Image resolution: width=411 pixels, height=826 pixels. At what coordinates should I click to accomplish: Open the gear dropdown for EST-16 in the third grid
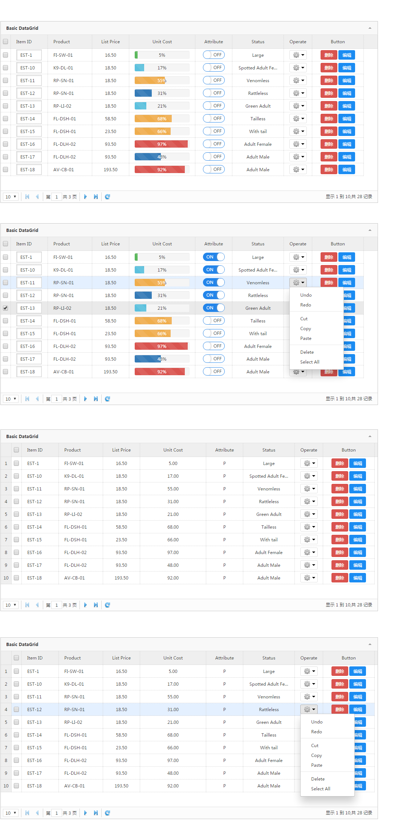click(309, 552)
